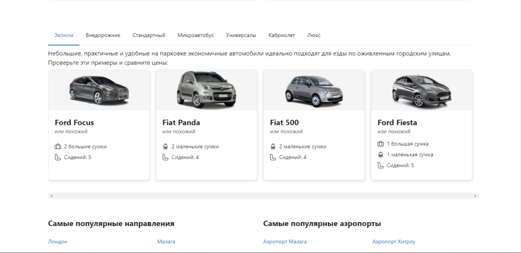
Task: Click the Ford Fiesta car image
Action: coord(422,90)
